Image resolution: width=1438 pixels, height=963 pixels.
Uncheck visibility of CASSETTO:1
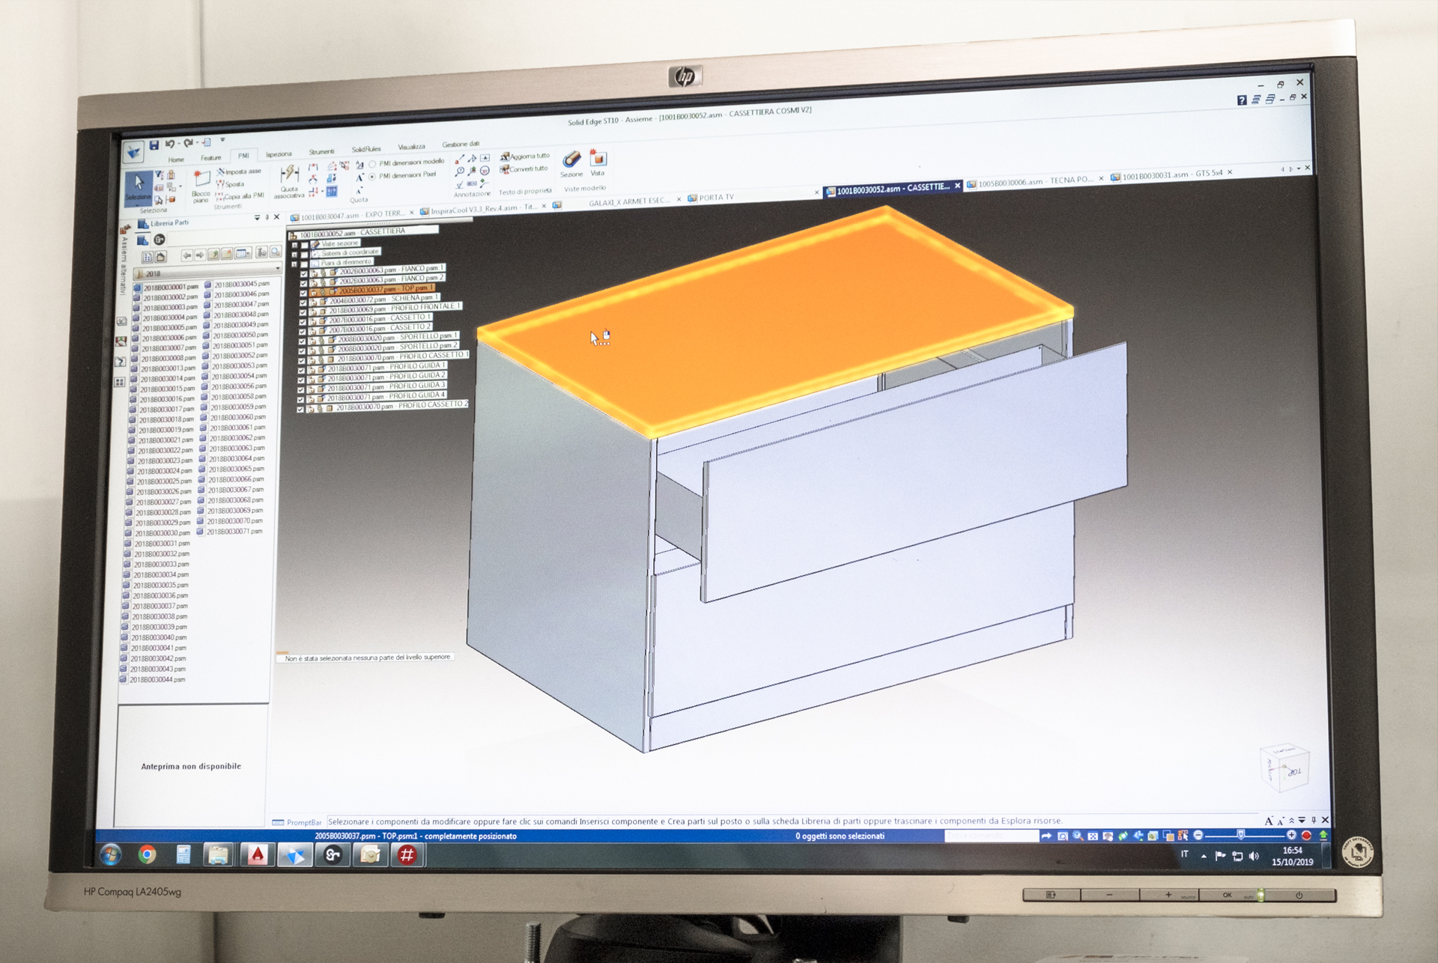point(303,322)
